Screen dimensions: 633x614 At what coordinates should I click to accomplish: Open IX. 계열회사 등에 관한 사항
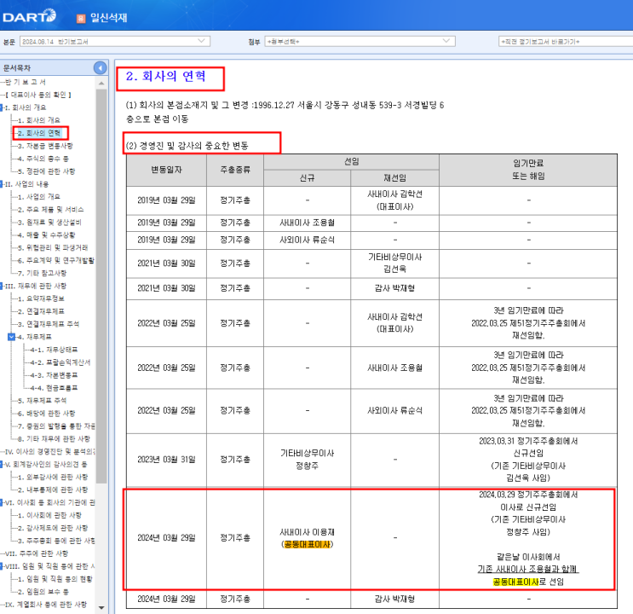[x=46, y=605]
